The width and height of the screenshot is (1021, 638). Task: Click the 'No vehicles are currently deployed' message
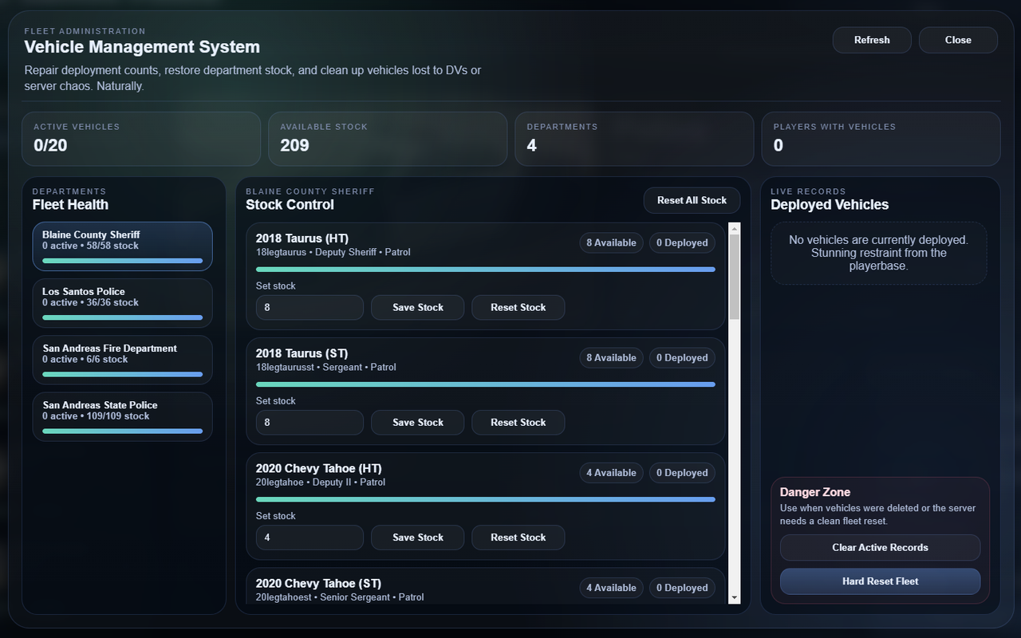(878, 253)
